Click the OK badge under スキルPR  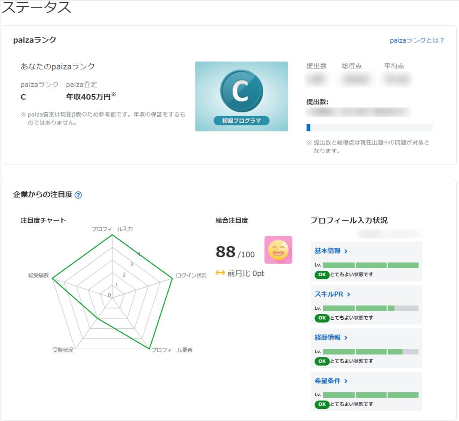(x=321, y=318)
